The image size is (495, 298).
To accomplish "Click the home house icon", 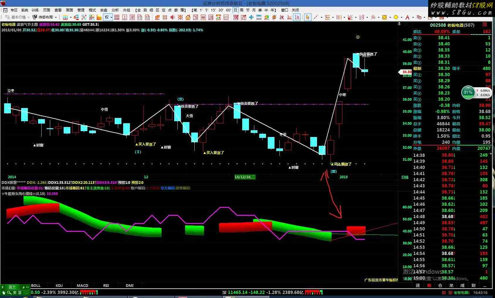I will coord(188,17).
